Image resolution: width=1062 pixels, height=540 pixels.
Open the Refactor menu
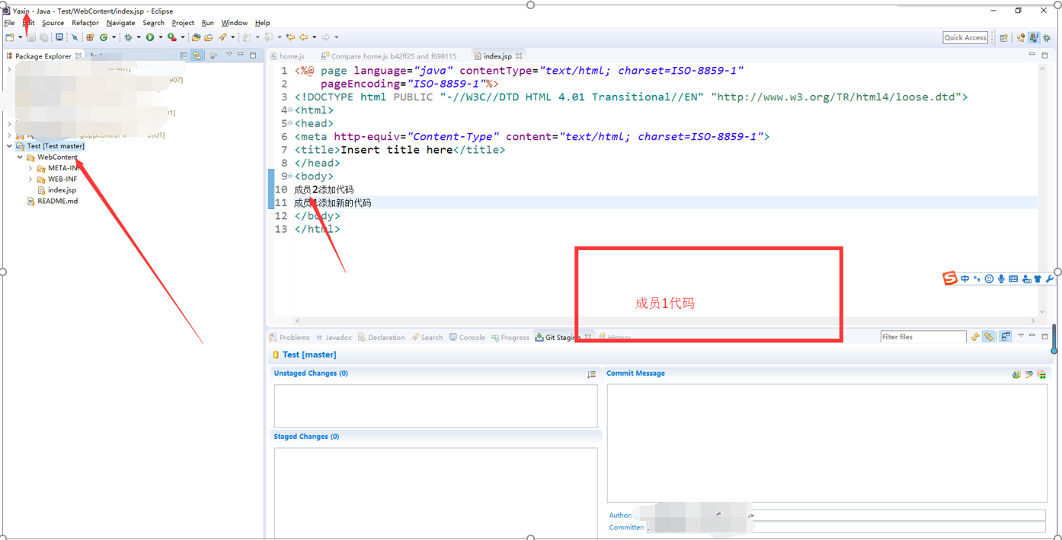(x=85, y=23)
